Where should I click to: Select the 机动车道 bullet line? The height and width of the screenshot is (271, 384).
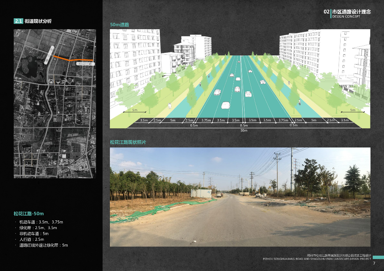coord(41,222)
